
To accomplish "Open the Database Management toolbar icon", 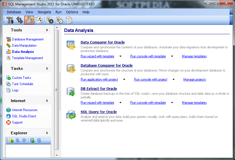I will coord(10,20).
